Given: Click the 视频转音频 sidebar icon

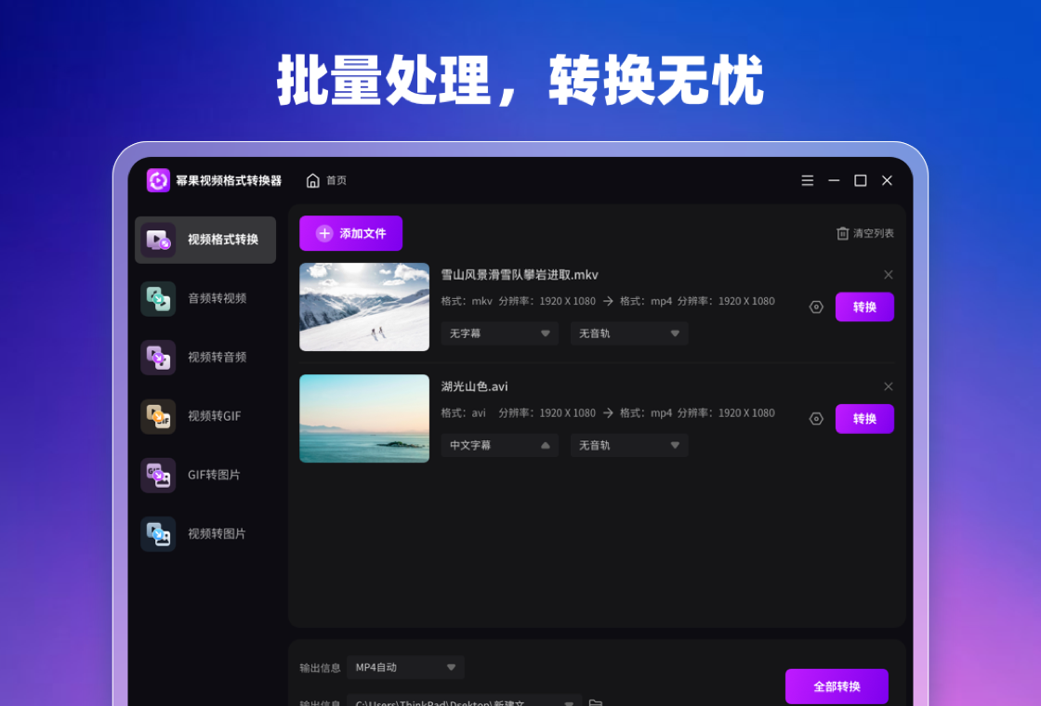Looking at the screenshot, I should pyautogui.click(x=158, y=357).
